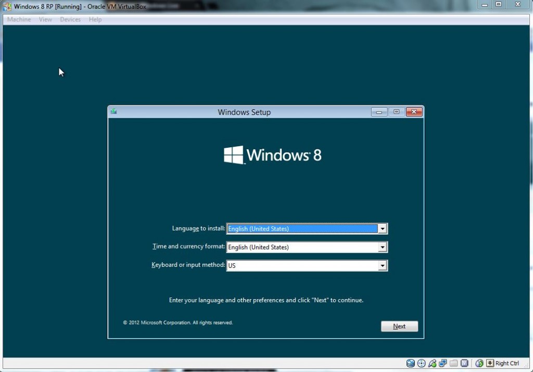533x372 pixels.
Task: Open the Devices menu
Action: [x=70, y=19]
